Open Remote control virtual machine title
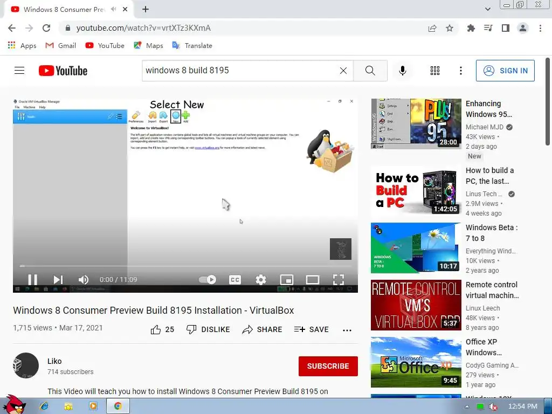This screenshot has height=414, width=552. click(492, 290)
